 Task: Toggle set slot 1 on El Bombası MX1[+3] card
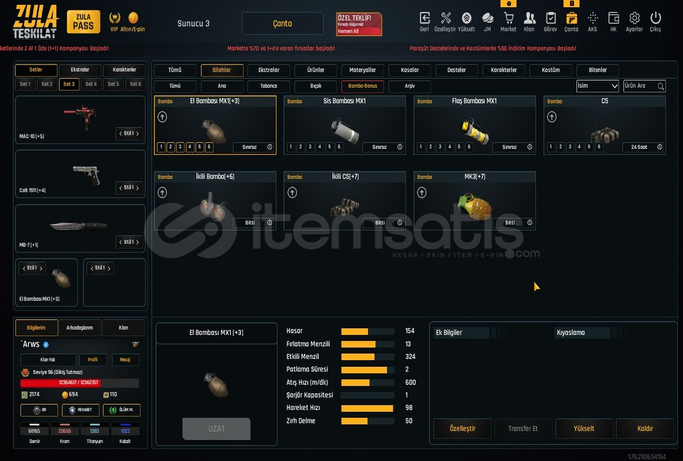(x=161, y=147)
